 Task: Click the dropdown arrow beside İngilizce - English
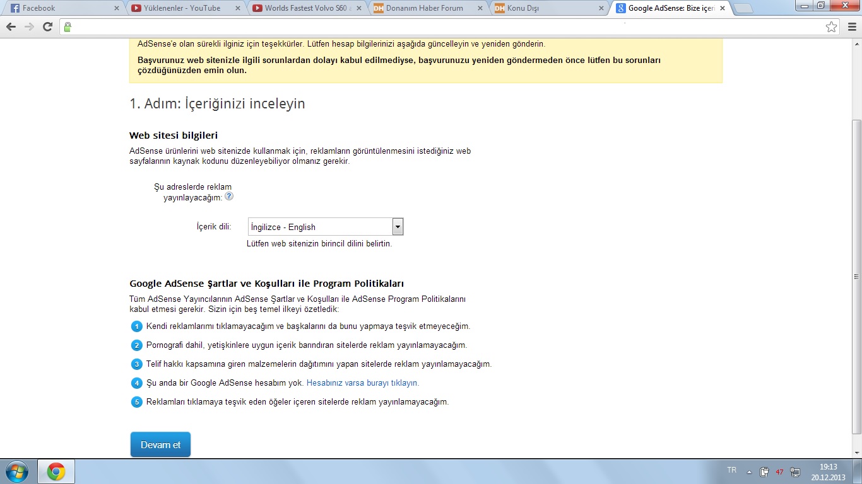(398, 227)
